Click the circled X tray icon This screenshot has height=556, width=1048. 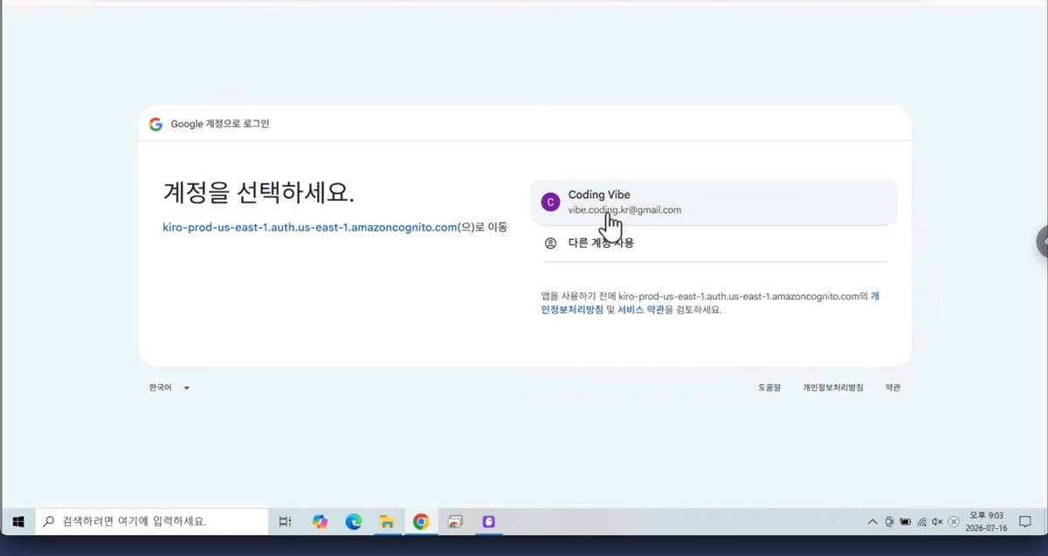(x=954, y=522)
